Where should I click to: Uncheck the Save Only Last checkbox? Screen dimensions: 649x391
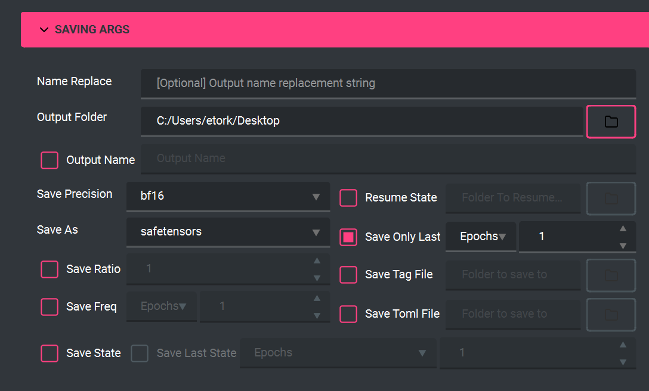348,237
